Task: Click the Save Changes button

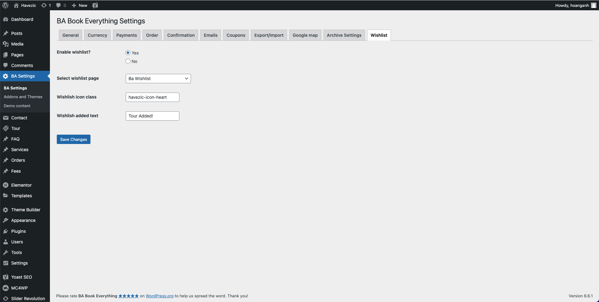Action: click(x=74, y=139)
